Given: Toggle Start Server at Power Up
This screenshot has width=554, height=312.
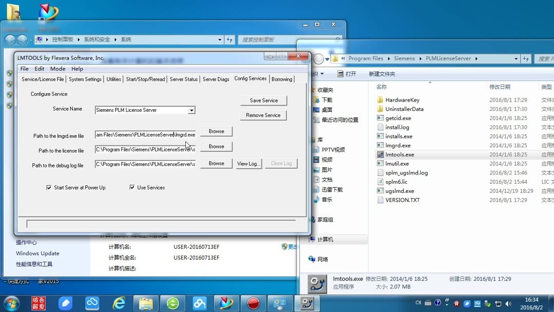Looking at the screenshot, I should 49,187.
